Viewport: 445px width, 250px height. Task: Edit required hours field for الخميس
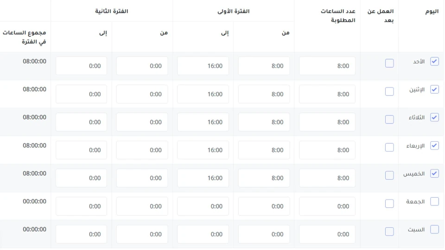click(327, 178)
